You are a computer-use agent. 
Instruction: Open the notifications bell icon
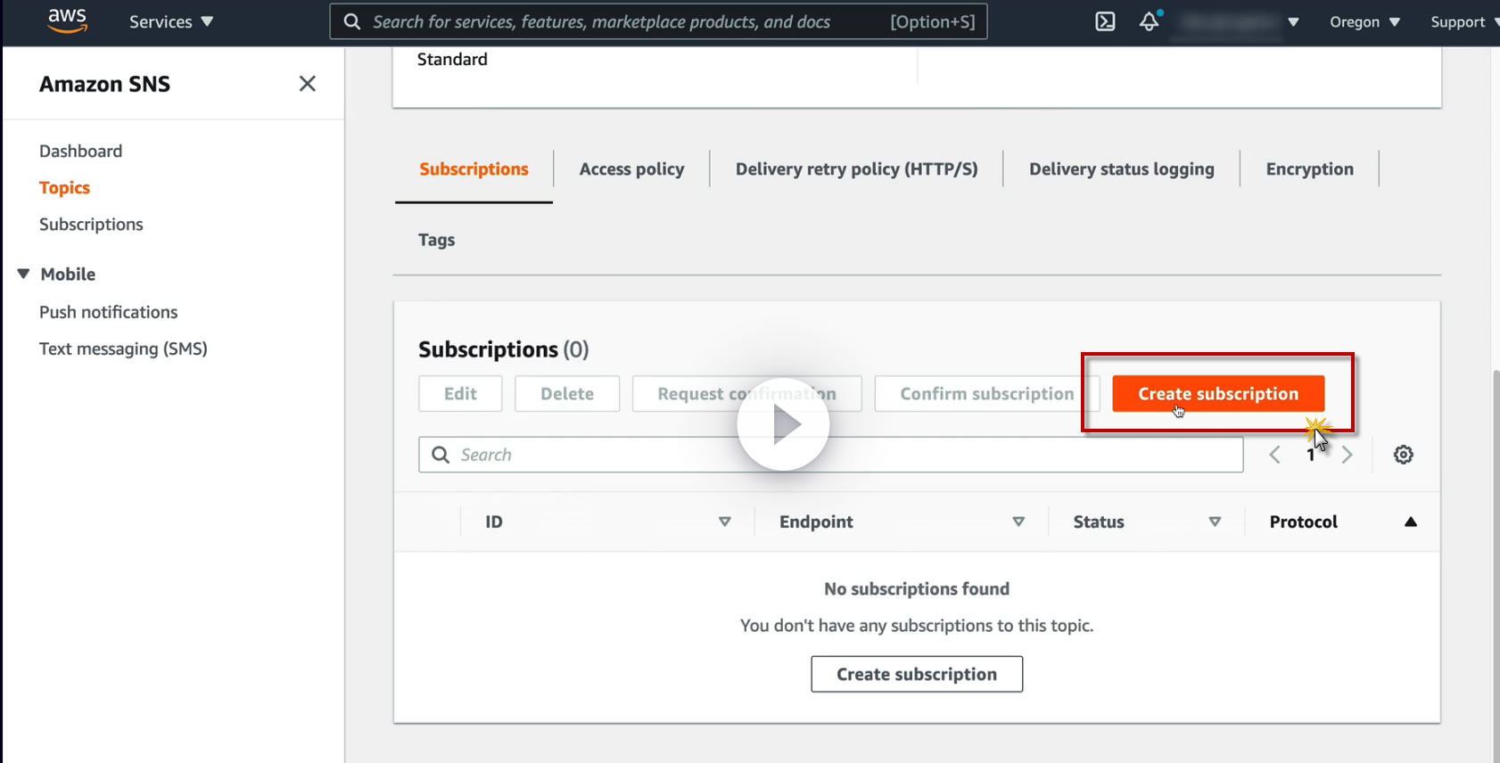[1150, 21]
